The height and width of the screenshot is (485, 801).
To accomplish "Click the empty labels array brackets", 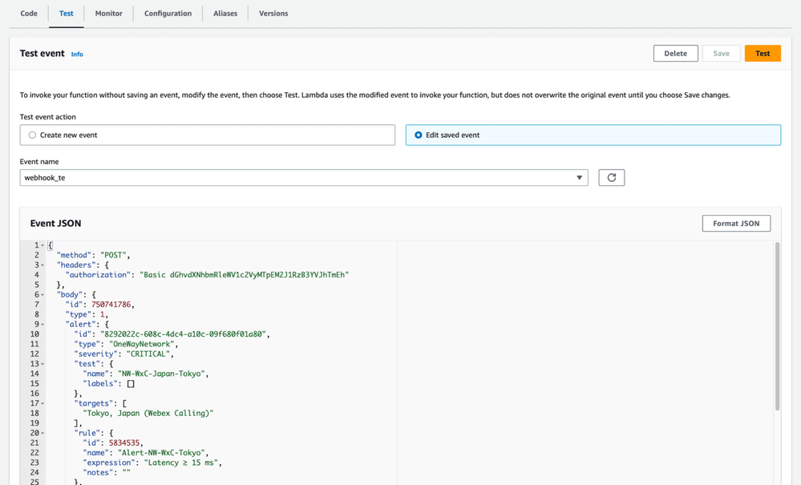I will [131, 383].
